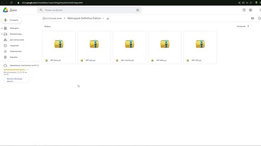Click the lock site-info icon
Viewport: 261px width, 146px height.
[x=18, y=3]
